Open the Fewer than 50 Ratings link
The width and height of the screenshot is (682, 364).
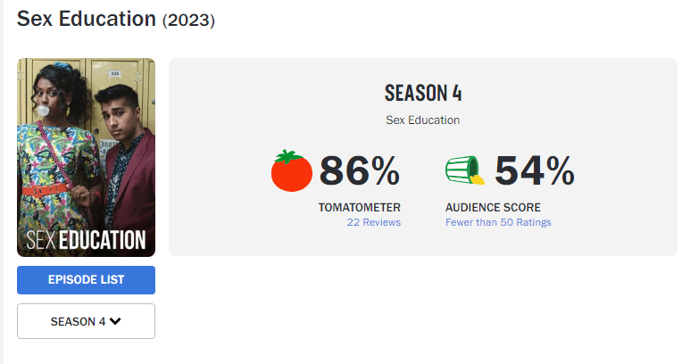[x=498, y=222]
